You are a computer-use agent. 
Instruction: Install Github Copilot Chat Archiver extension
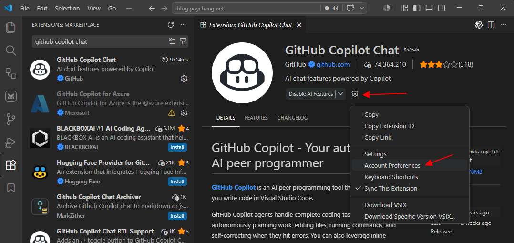coord(177,216)
